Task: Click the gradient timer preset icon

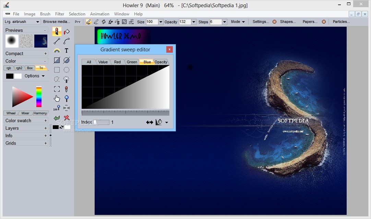Action: pos(159,122)
